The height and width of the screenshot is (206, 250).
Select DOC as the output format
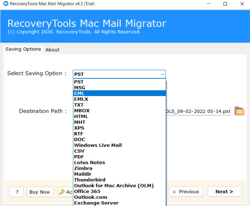coord(119,139)
